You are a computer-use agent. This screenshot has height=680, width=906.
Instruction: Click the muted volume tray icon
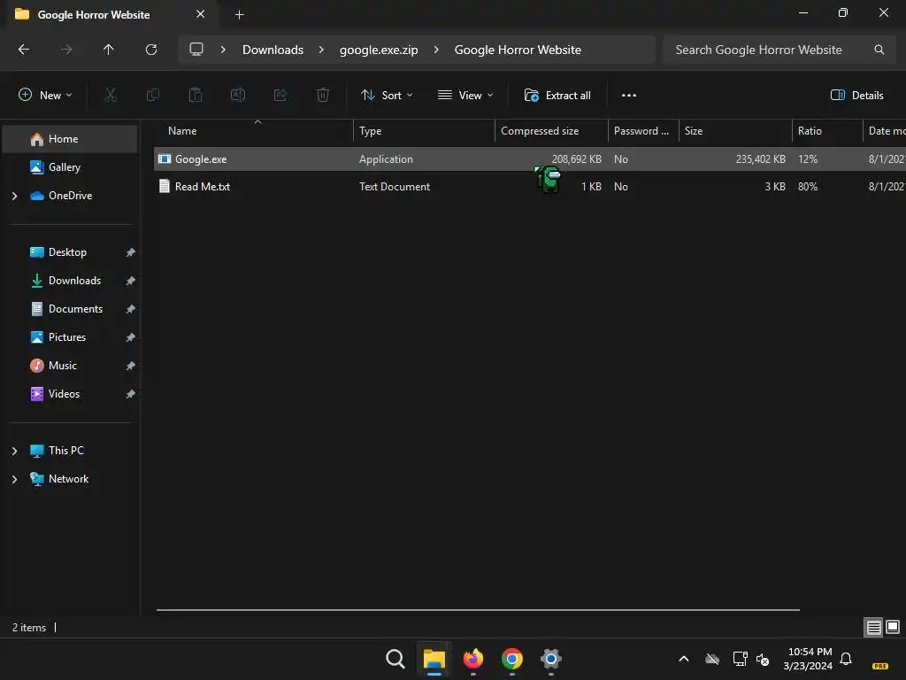point(763,659)
